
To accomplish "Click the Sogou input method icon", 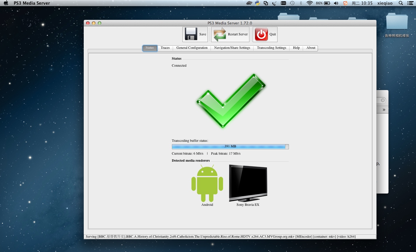I will click(345, 3).
